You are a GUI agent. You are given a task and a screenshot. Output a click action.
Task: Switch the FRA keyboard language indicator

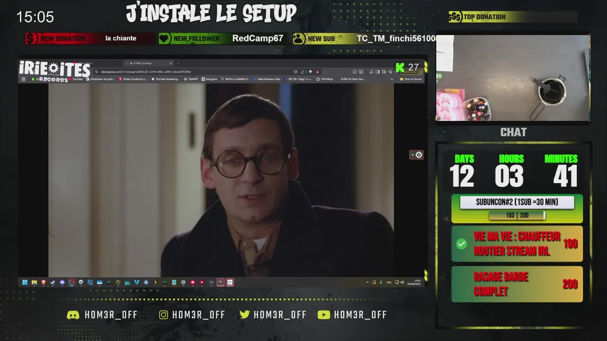(x=389, y=282)
